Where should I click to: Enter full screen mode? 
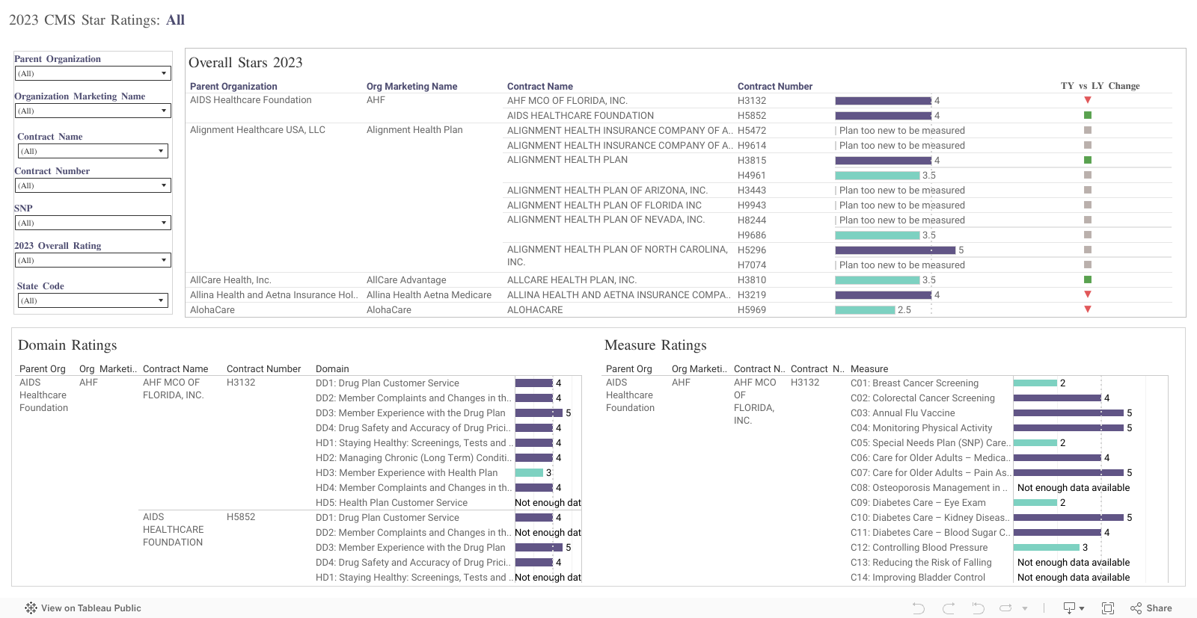tap(1108, 608)
